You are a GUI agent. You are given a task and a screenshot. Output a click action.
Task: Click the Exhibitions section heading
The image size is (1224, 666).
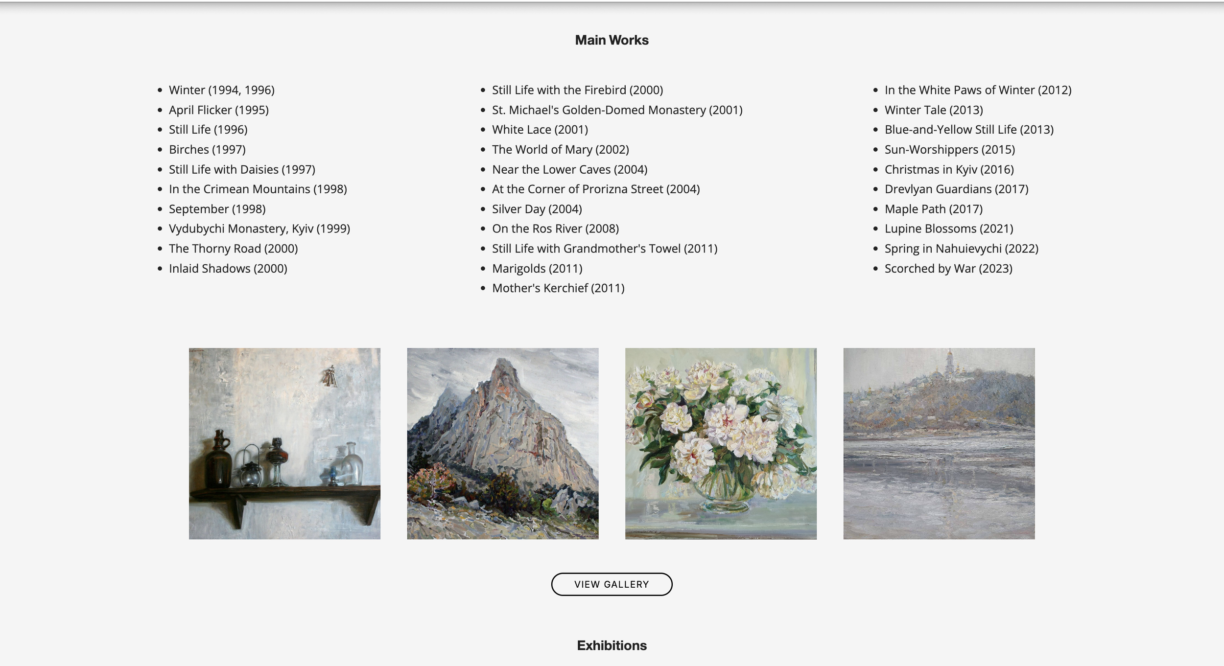pos(612,645)
